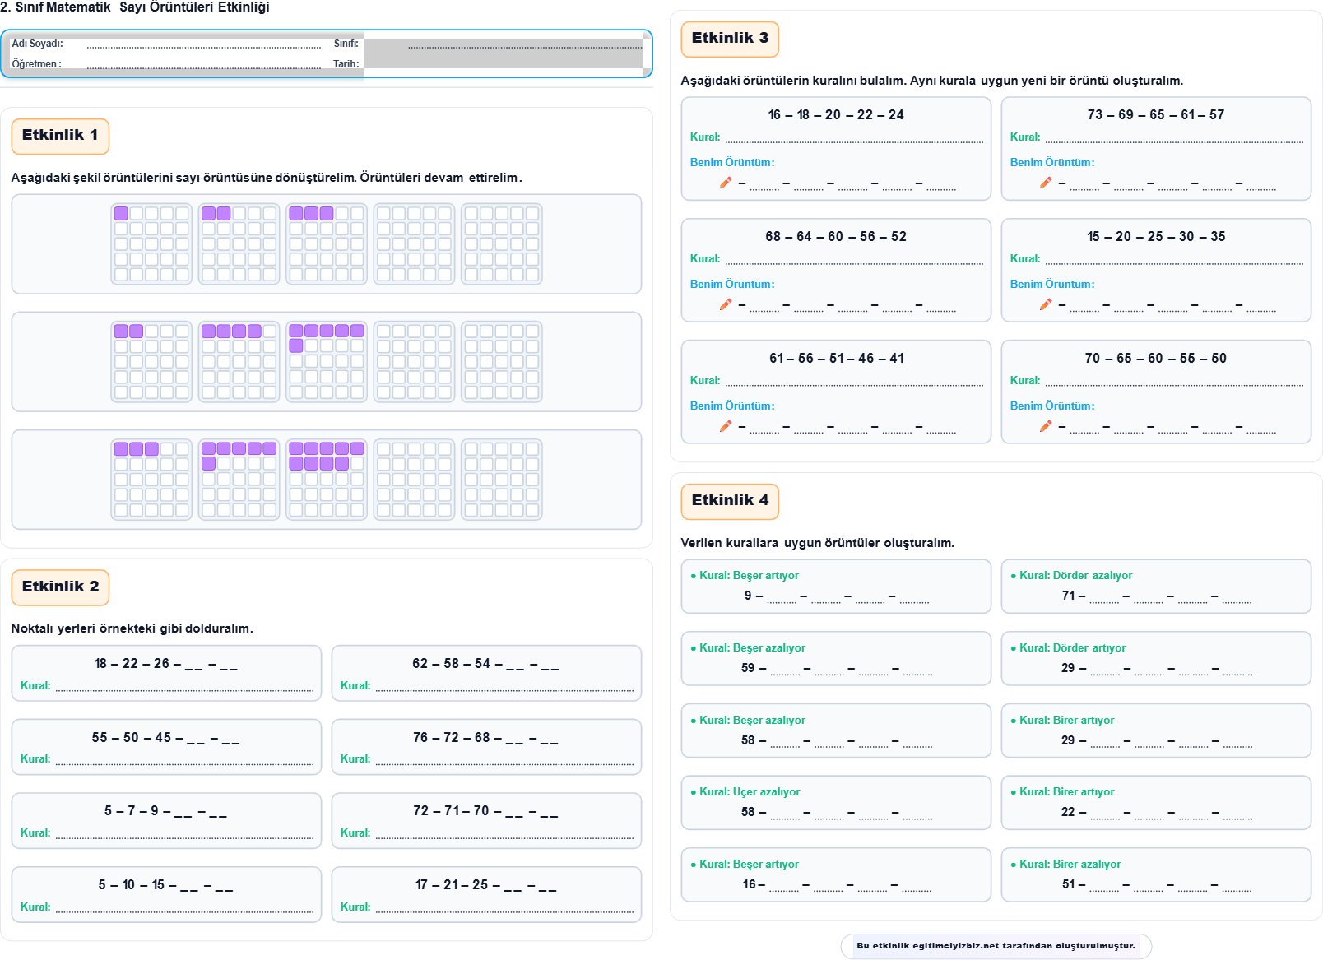Click the pencil icon under 16 – 18 – 20 pattern

click(725, 183)
